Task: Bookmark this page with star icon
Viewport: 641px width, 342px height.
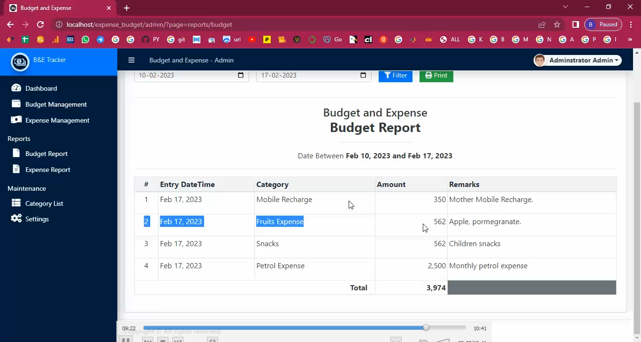Action: pyautogui.click(x=557, y=24)
